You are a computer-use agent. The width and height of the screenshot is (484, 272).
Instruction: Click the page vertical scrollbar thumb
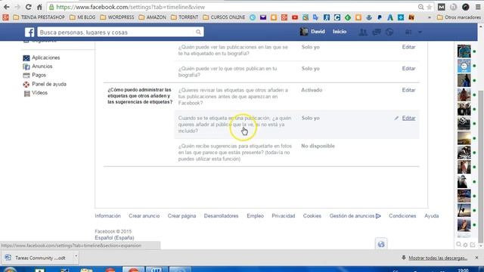click(x=480, y=166)
